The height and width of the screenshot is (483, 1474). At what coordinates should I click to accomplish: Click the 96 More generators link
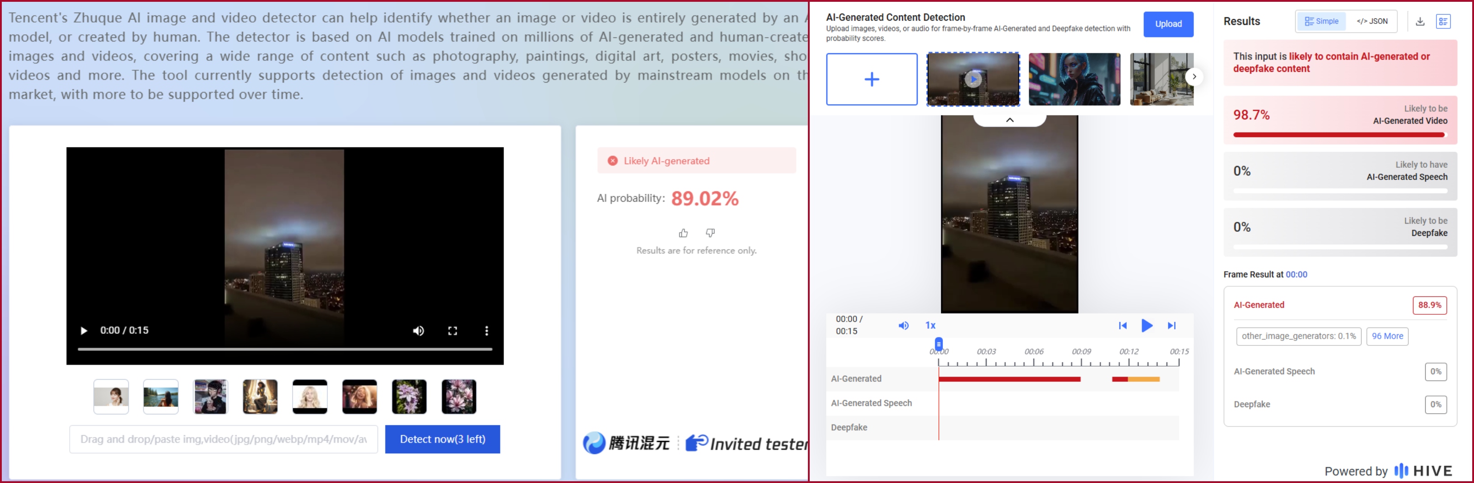(x=1387, y=336)
